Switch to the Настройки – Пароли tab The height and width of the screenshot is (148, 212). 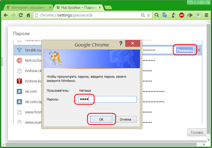tap(78, 7)
